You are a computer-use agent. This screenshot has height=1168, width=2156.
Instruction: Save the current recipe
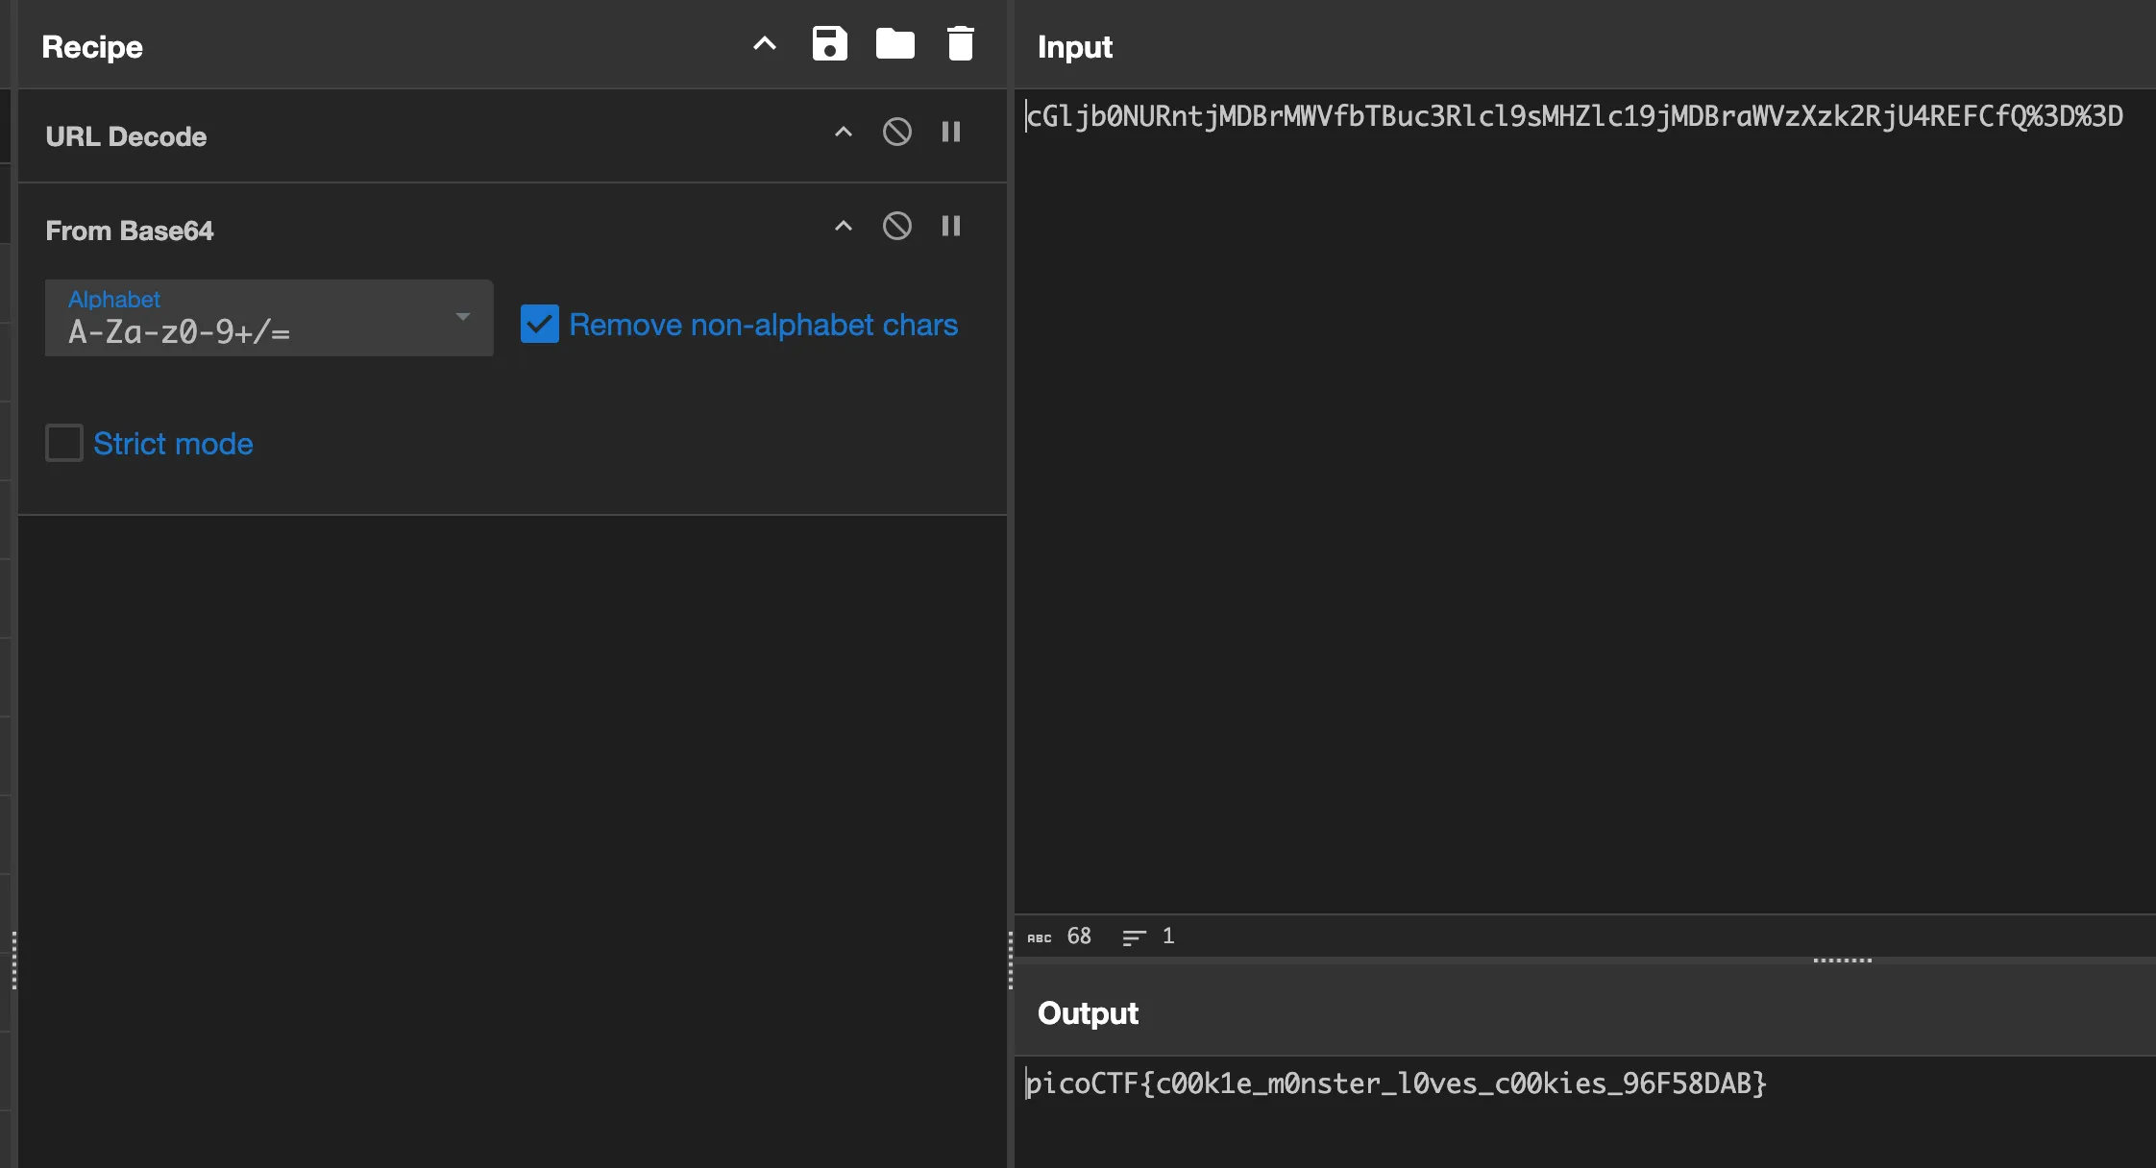pos(829,44)
